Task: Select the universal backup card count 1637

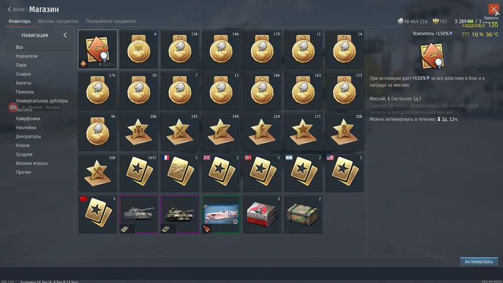Action: point(139,173)
